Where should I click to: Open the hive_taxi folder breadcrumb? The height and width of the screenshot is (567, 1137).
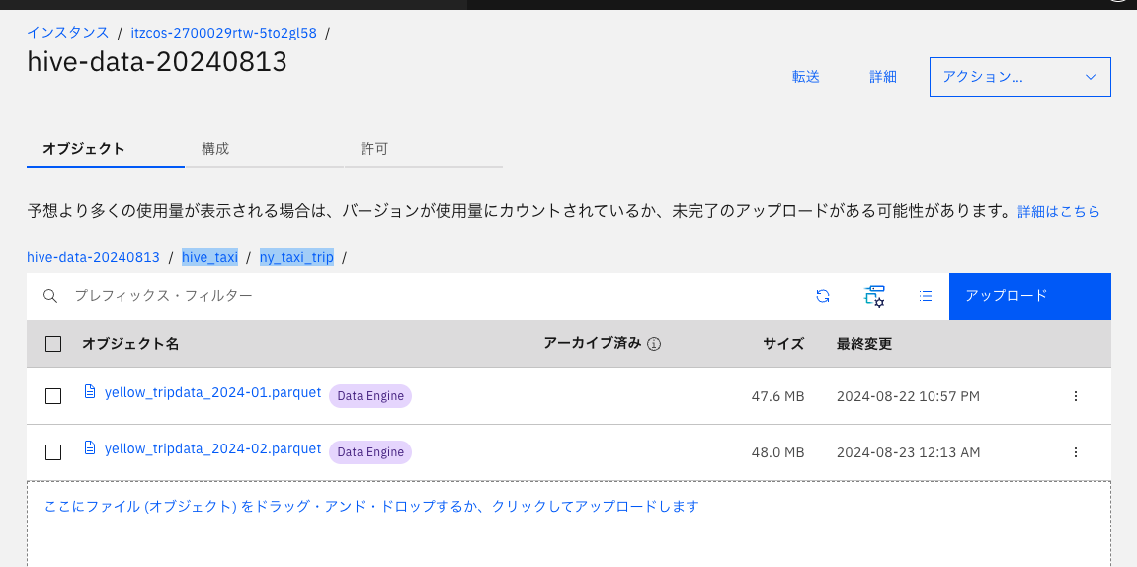[x=209, y=257]
